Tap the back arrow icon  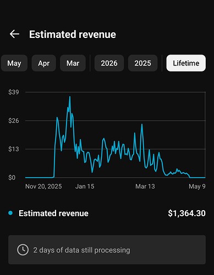(14, 34)
